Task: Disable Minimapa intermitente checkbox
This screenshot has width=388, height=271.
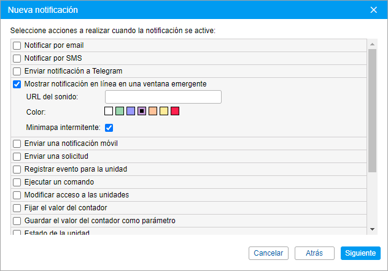Action: 109,128
